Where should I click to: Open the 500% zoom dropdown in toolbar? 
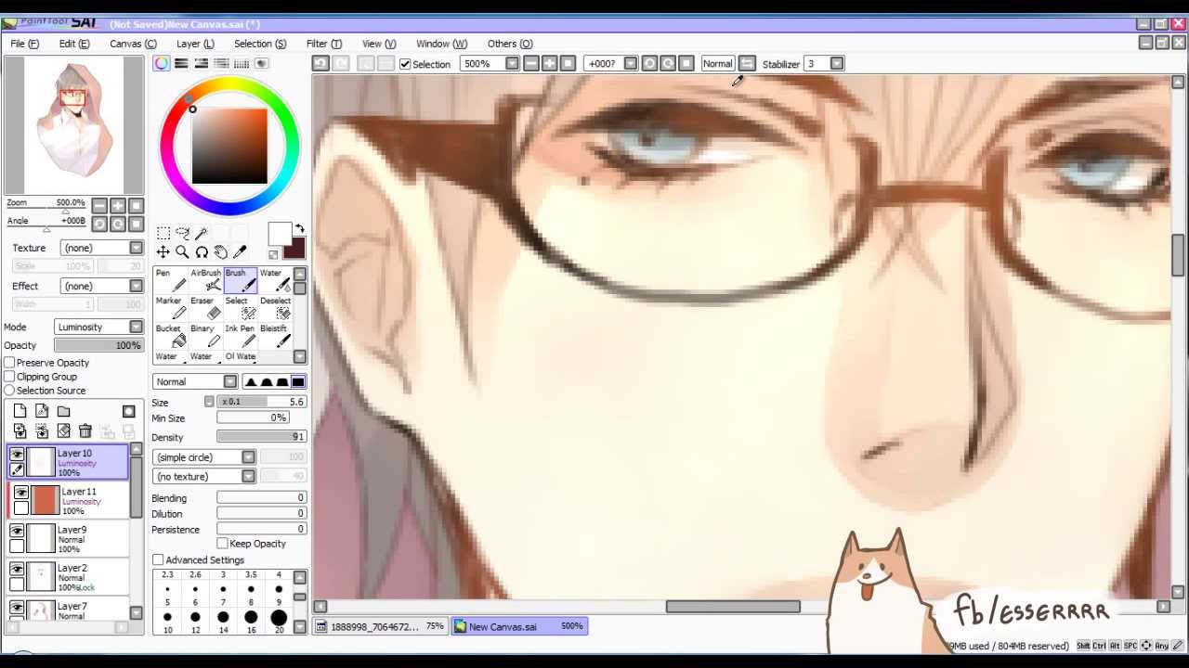[512, 63]
